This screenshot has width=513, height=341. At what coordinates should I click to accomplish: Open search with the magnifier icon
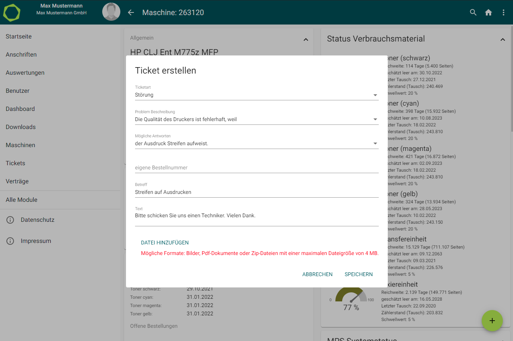[x=473, y=12]
